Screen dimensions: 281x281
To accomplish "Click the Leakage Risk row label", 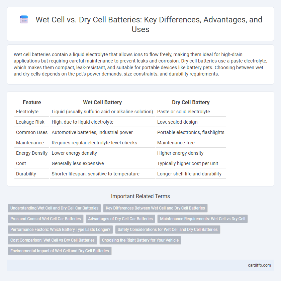I will [30, 122].
